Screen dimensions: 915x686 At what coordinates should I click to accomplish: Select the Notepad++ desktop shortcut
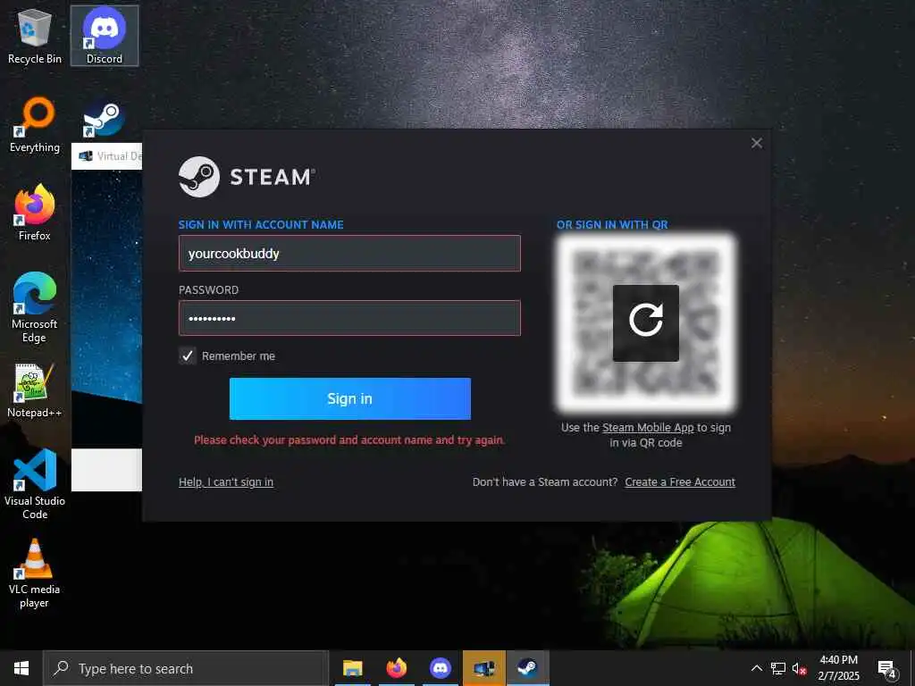[35, 389]
